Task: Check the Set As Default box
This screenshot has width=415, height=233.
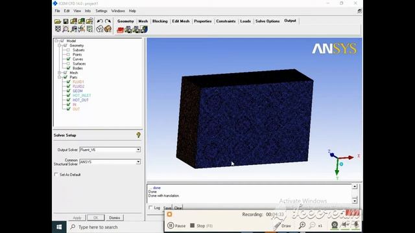Action: pyautogui.click(x=56, y=174)
